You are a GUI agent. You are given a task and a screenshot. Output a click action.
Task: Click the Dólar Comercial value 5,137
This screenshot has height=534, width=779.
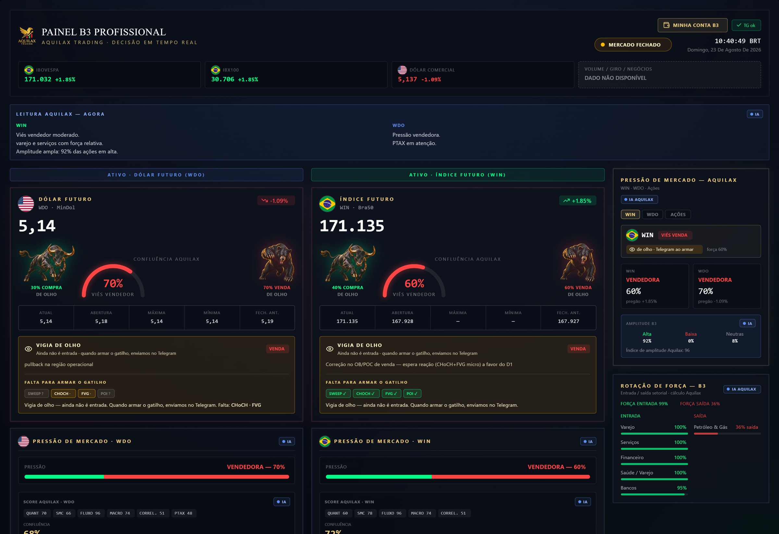click(x=407, y=79)
